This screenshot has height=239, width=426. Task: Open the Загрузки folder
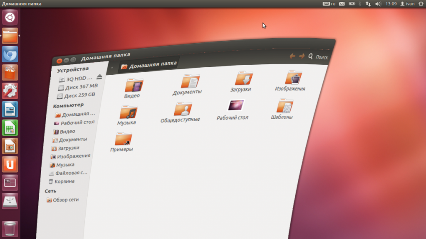(x=243, y=79)
